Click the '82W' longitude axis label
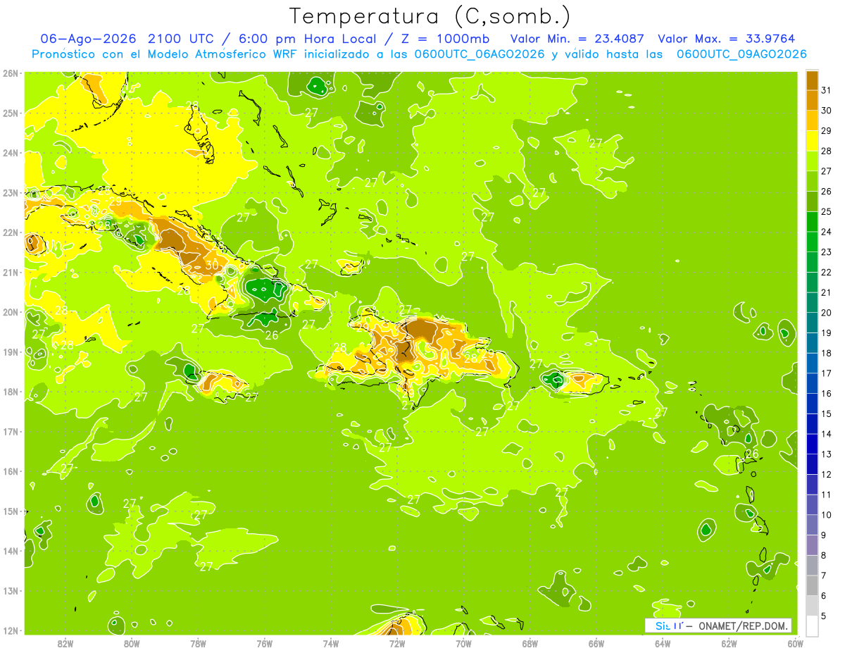Viewport: 845px width, 653px height. (x=65, y=643)
